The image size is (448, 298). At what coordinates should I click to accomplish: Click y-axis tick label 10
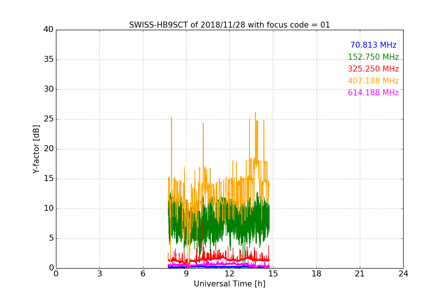[x=49, y=209]
